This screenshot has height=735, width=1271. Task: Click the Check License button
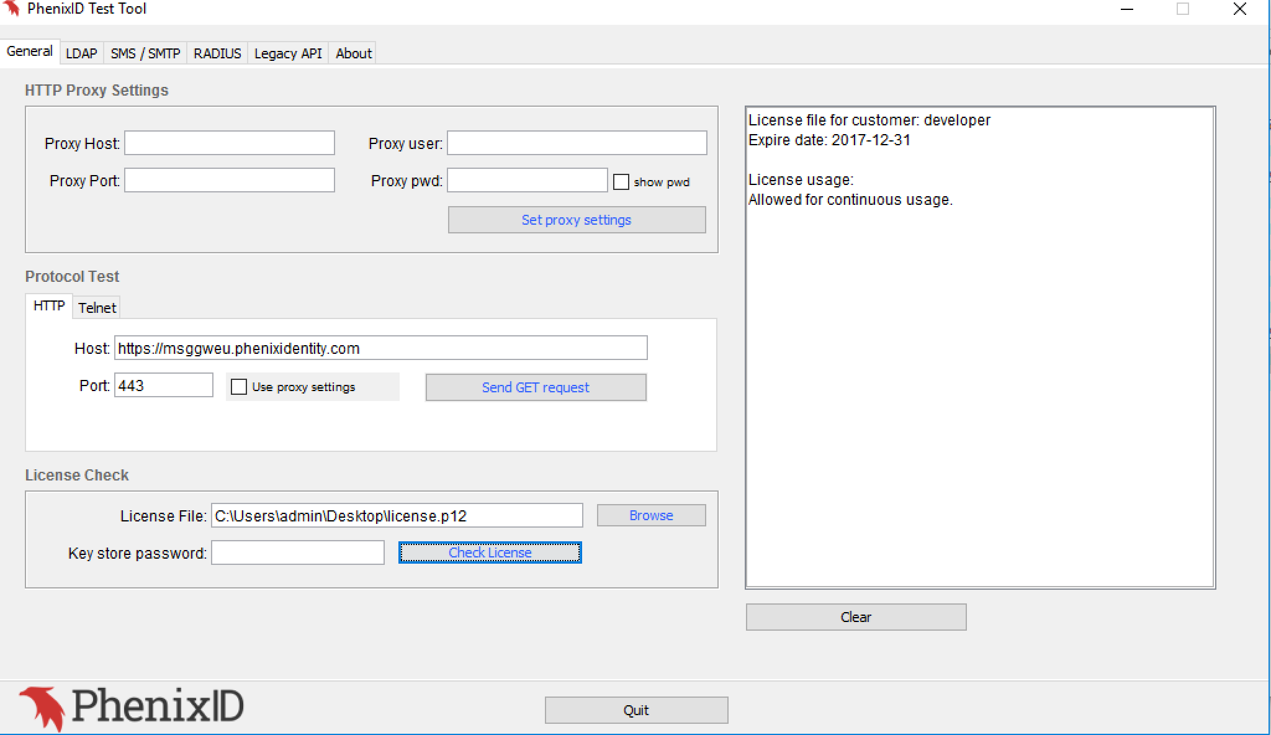(490, 552)
